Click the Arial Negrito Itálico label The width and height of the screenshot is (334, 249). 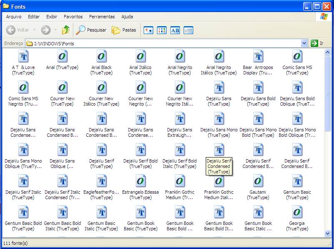(219, 70)
